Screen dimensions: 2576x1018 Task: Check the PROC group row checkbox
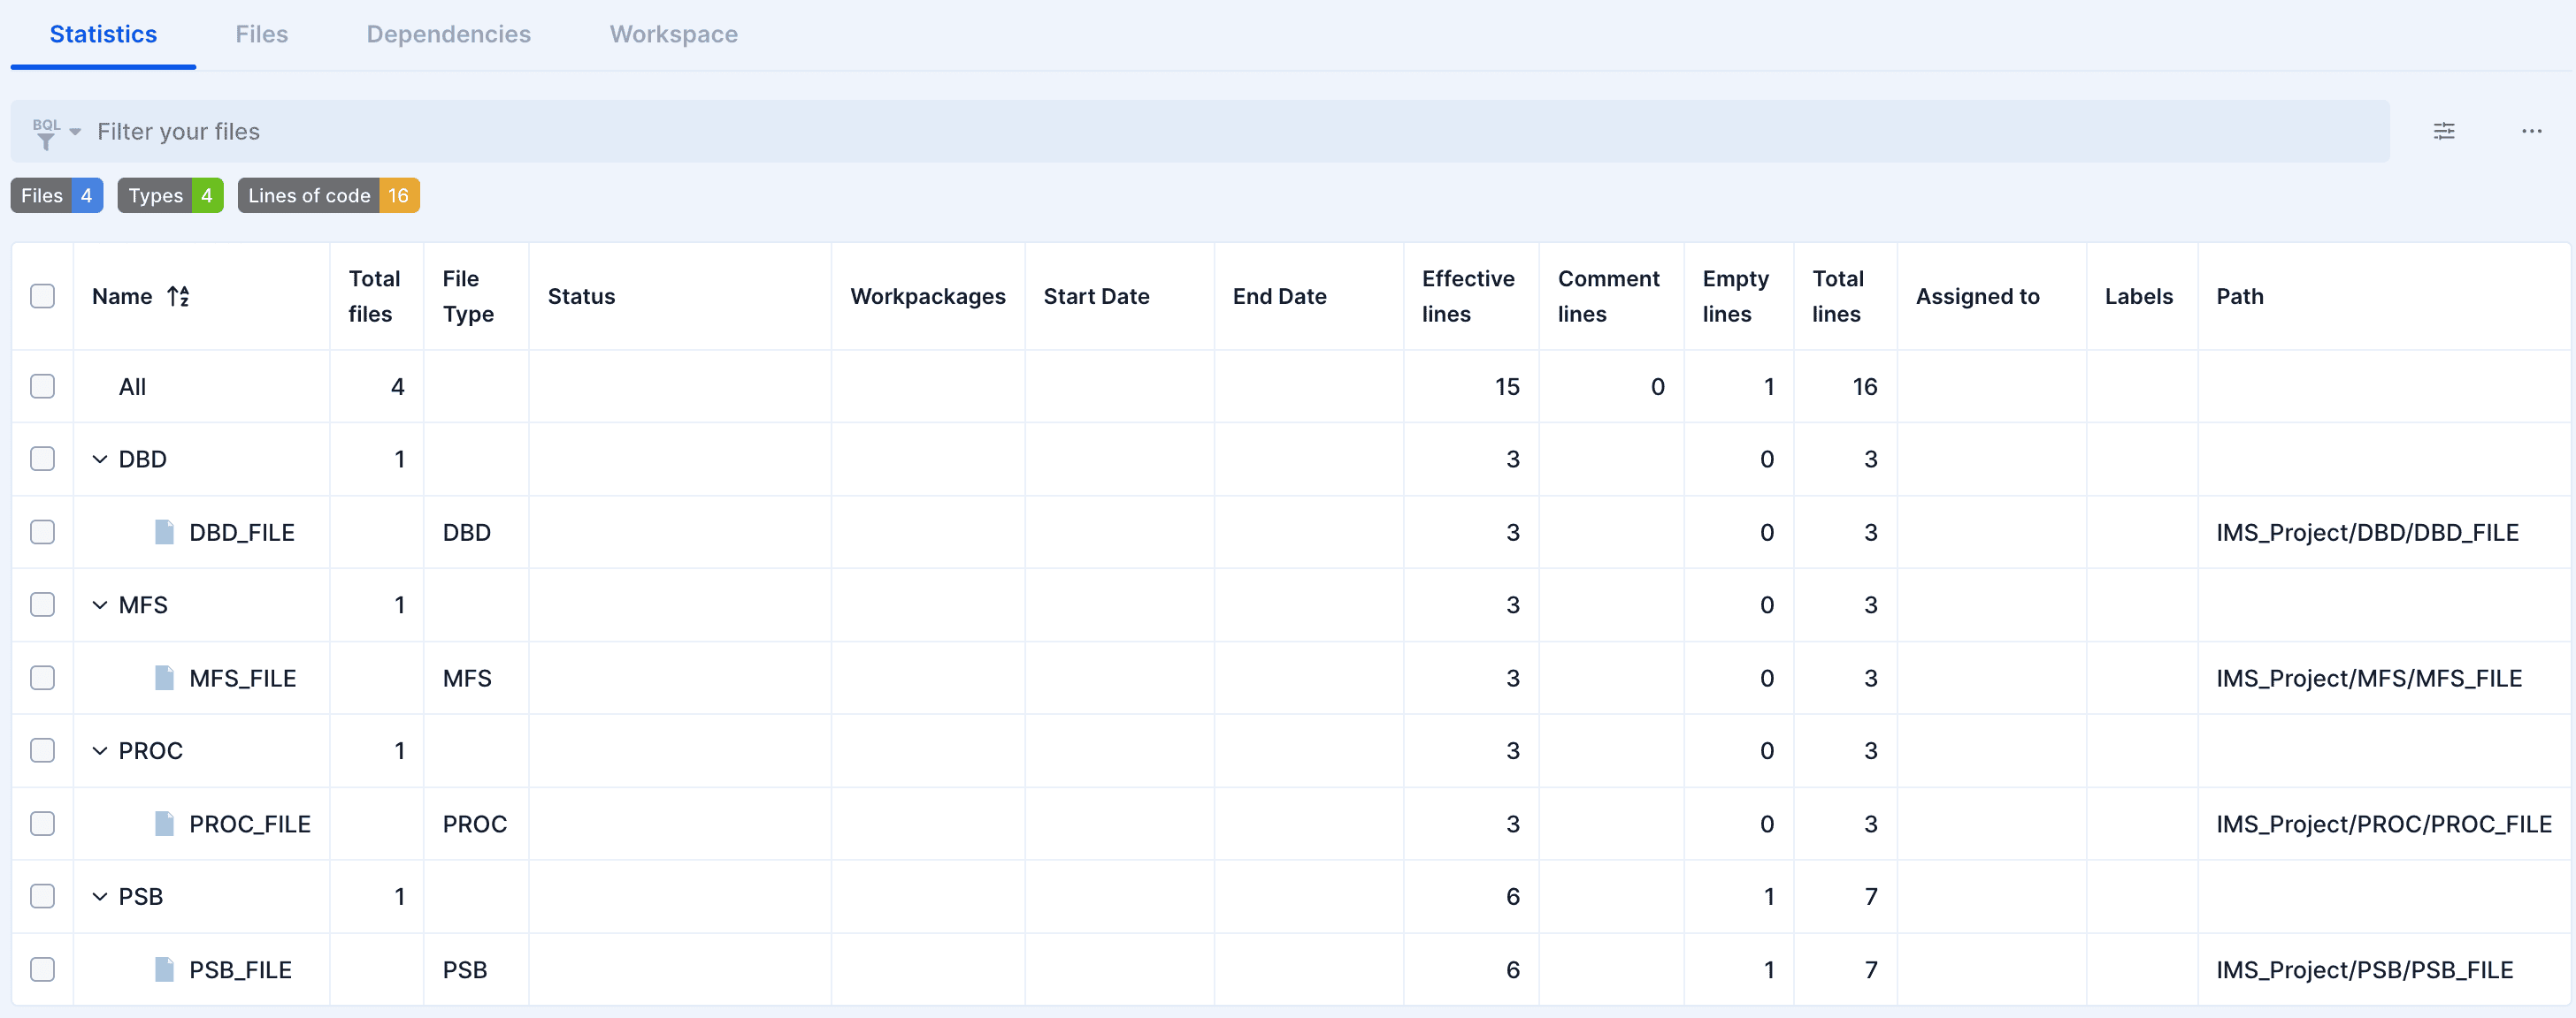pos(42,751)
